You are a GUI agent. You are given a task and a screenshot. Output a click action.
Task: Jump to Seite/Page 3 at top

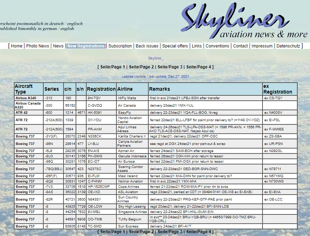[x=170, y=67]
